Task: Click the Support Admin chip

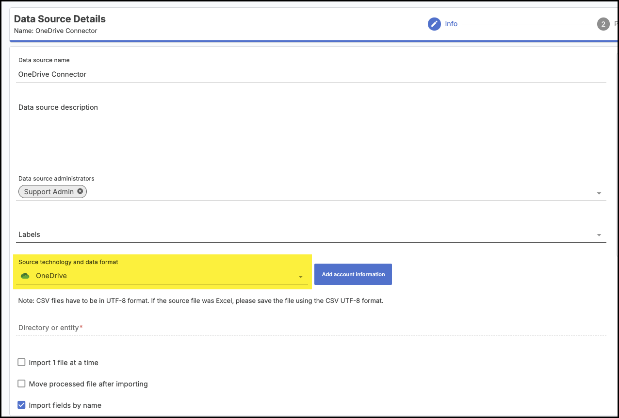Action: pyautogui.click(x=52, y=192)
